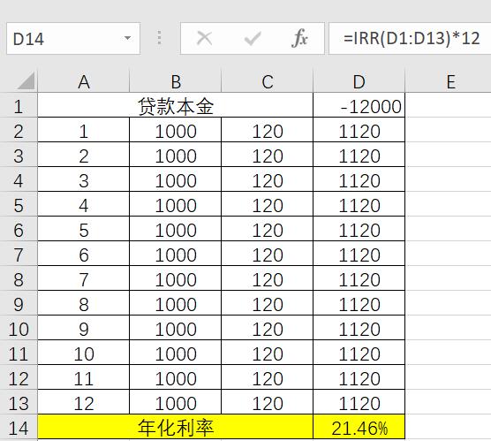Click the formula bar with =IRR(D1:D13)*12
This screenshot has width=491, height=441.
[x=410, y=39]
